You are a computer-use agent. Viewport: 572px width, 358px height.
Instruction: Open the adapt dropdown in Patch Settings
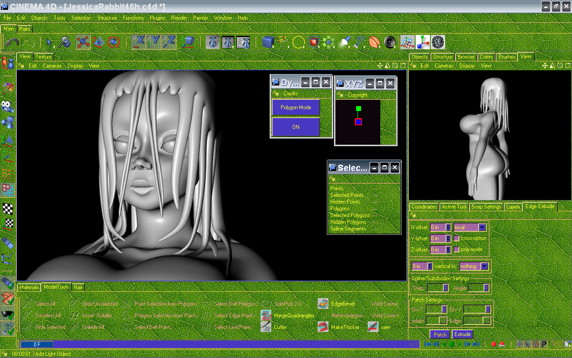coord(436,320)
